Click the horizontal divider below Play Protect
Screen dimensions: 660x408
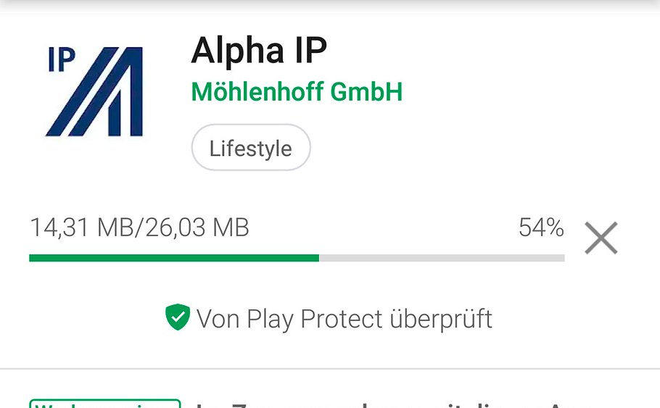[x=330, y=369]
